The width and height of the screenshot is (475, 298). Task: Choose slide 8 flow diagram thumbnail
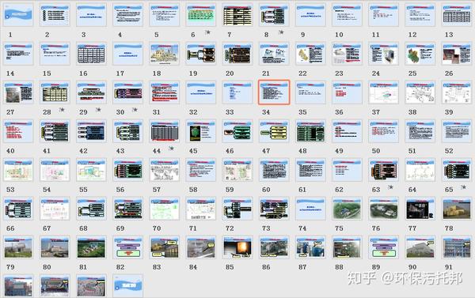[x=274, y=15]
